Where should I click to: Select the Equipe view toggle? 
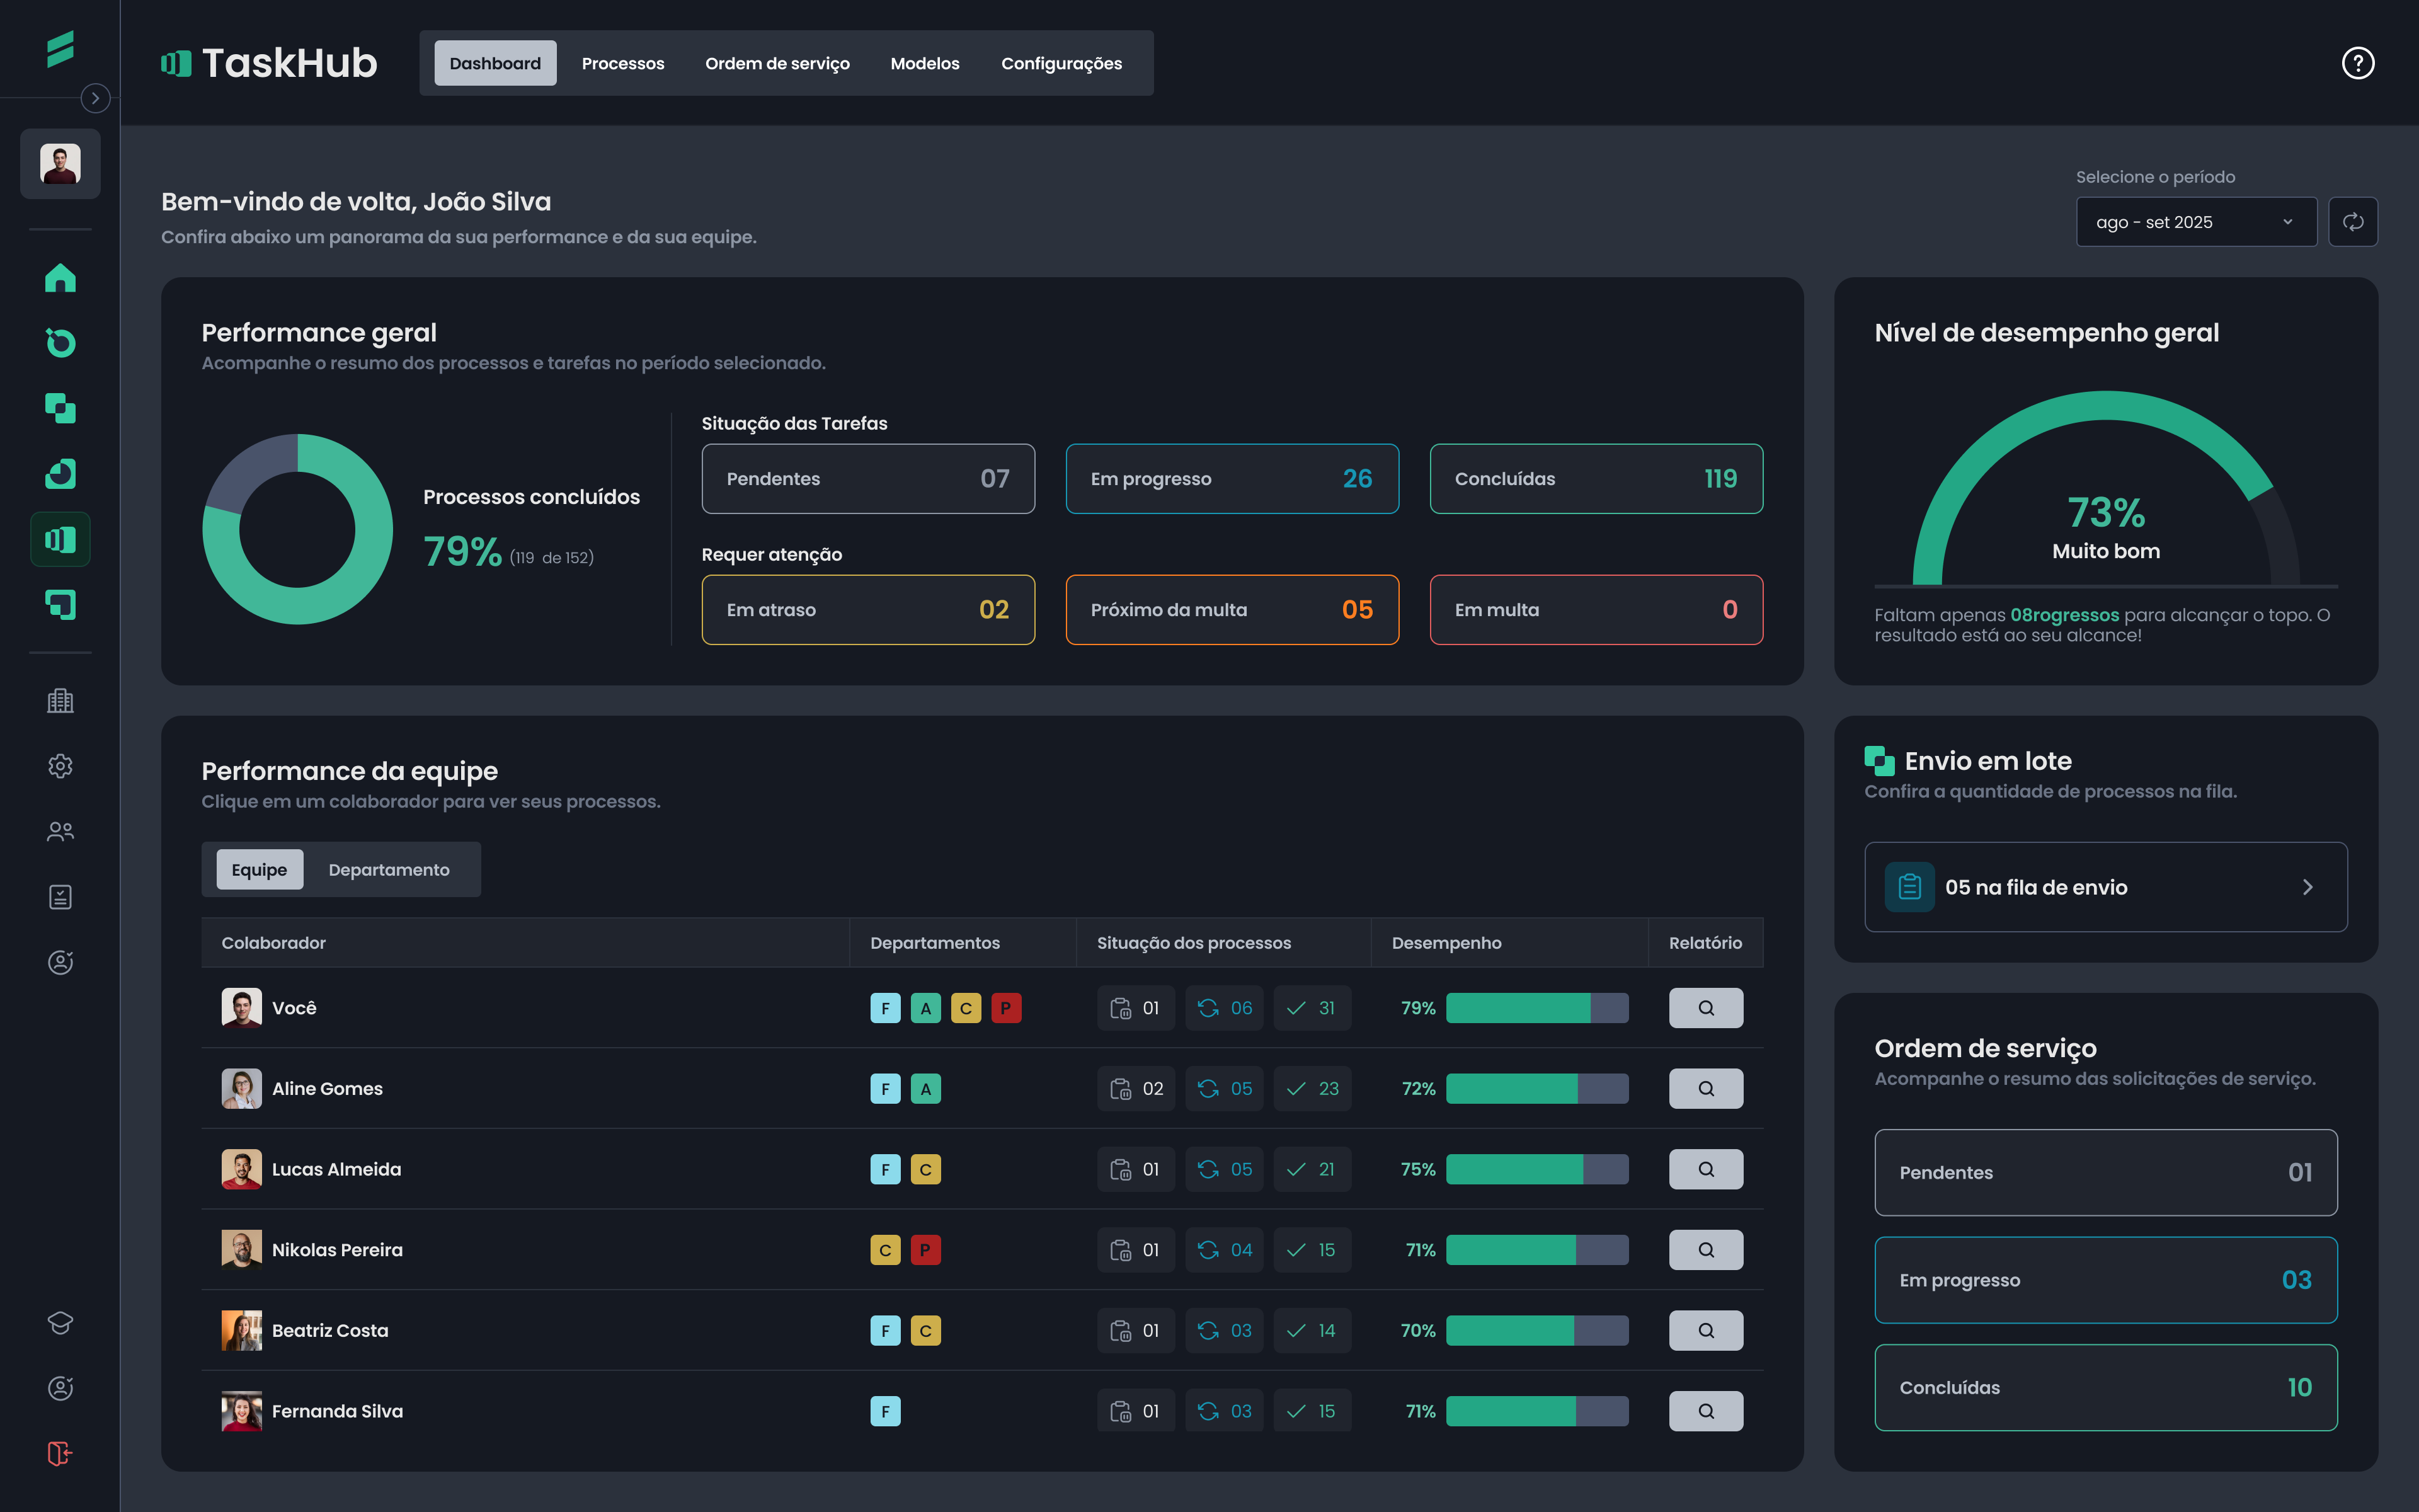pos(259,869)
